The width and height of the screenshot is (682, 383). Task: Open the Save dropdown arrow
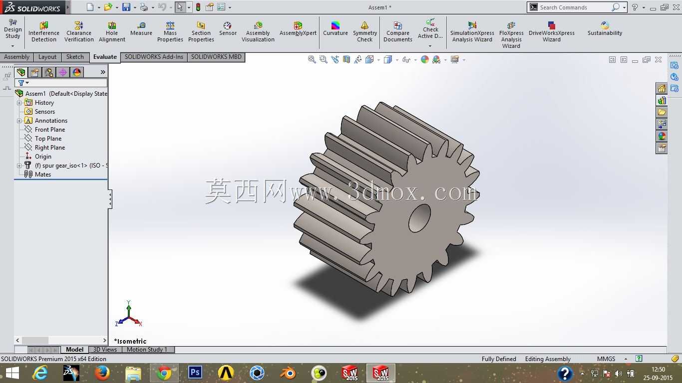pyautogui.click(x=135, y=7)
